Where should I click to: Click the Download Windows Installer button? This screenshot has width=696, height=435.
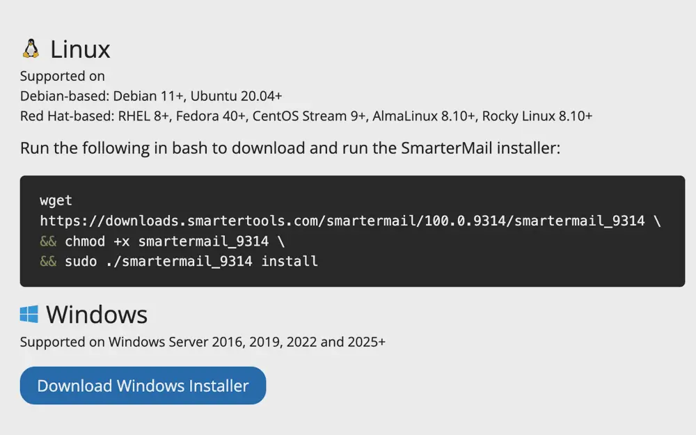click(x=142, y=386)
